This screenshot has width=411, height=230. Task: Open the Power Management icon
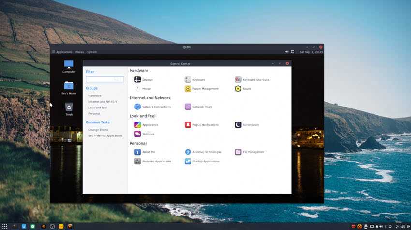tap(188, 89)
